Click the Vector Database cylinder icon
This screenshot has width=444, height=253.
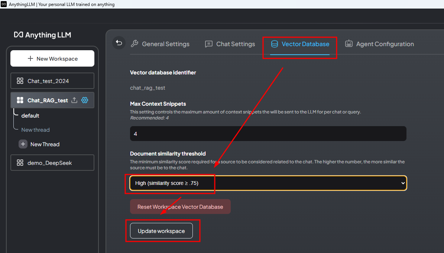[x=274, y=44]
